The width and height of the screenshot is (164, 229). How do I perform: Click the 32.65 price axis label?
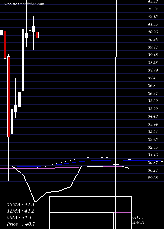[153, 139]
